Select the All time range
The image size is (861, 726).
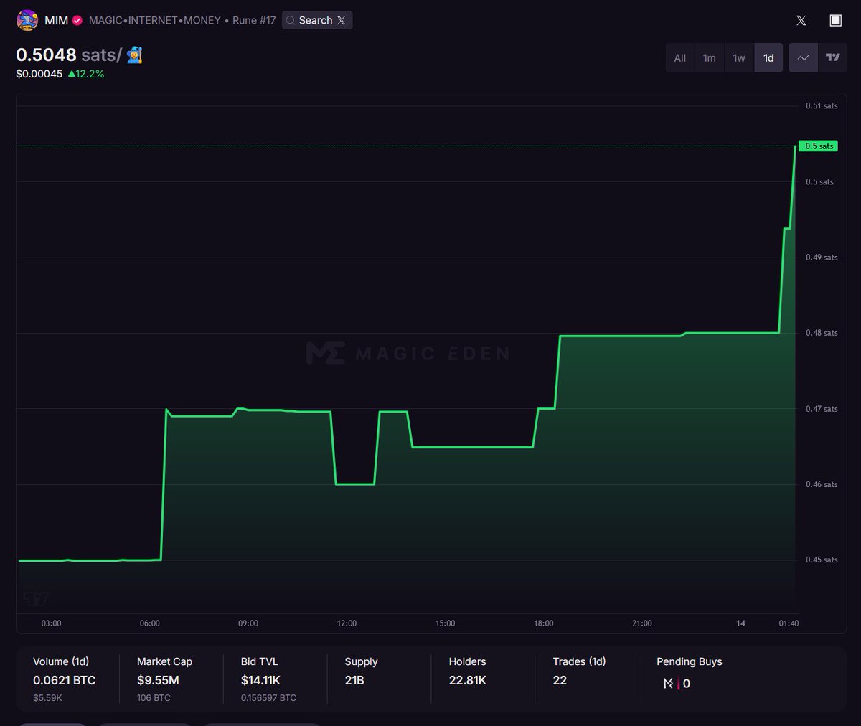tap(680, 58)
